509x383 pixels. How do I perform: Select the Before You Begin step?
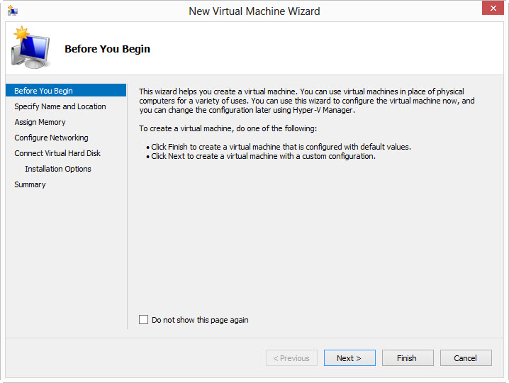[43, 91]
